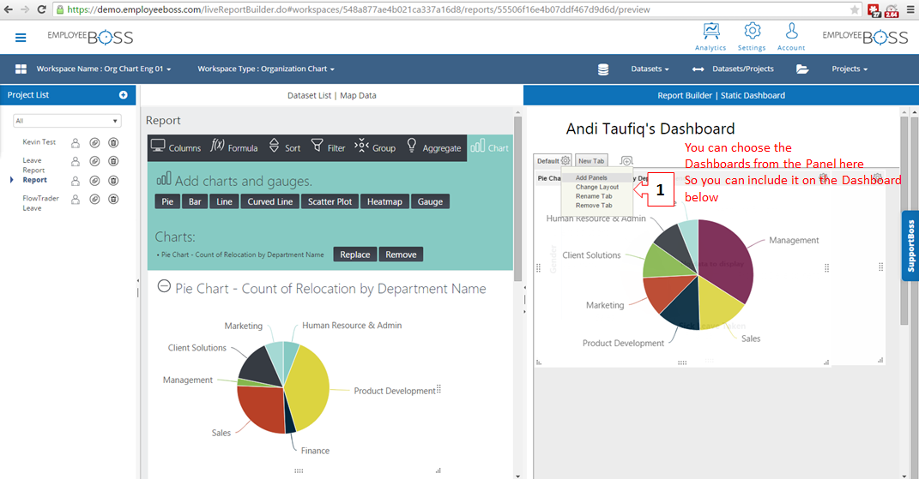Choose Add Panels from tab menu

coord(591,177)
